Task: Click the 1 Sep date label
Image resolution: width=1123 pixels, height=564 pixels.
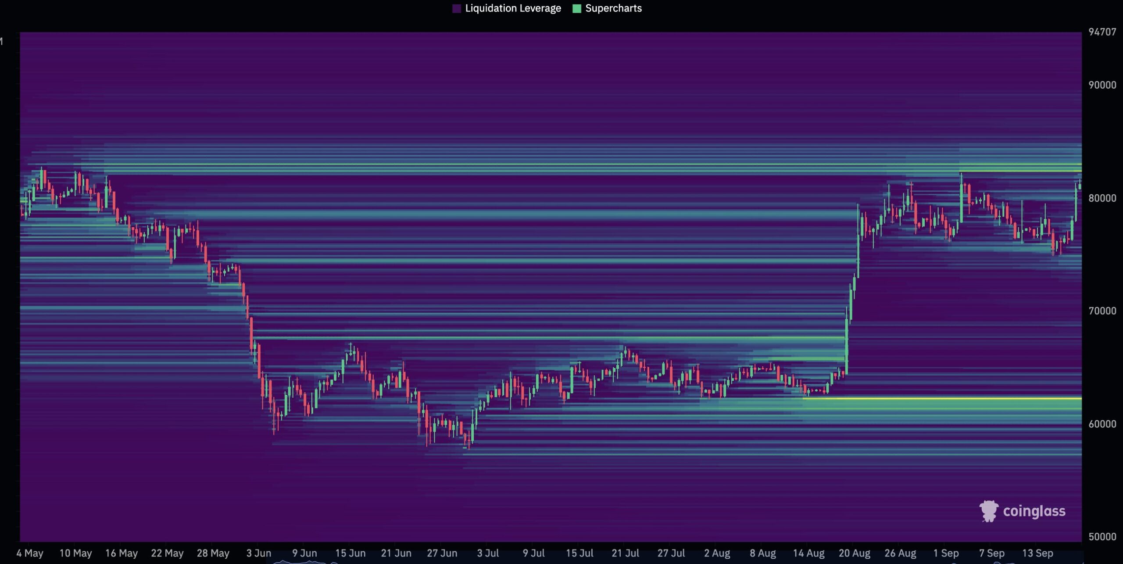Action: [946, 553]
